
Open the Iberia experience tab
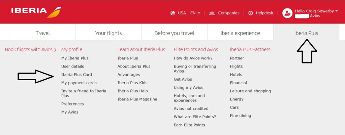tap(240, 33)
